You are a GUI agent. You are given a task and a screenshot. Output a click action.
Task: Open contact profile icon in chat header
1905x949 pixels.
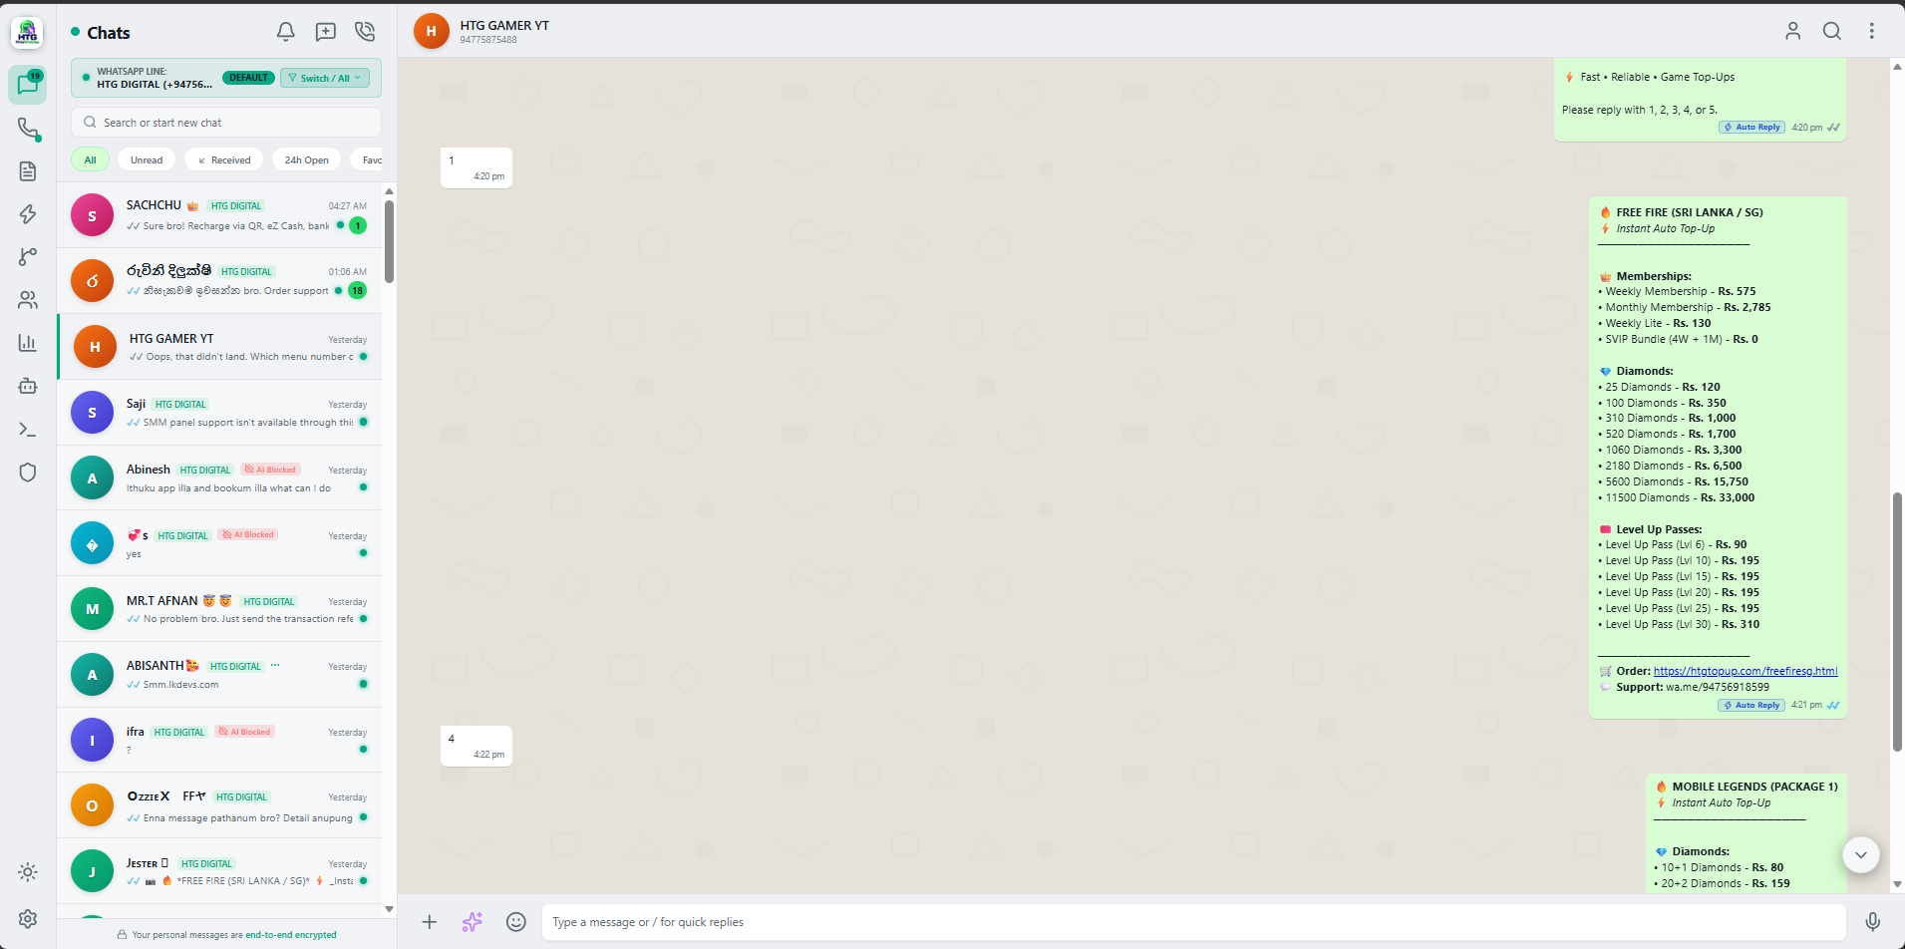(x=1792, y=31)
